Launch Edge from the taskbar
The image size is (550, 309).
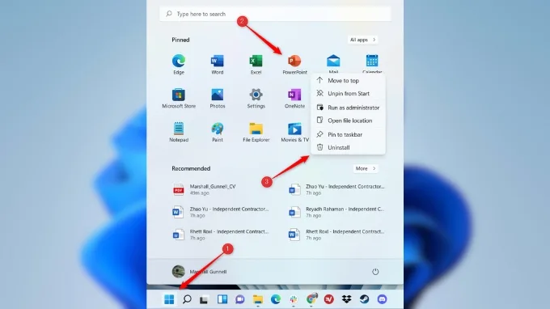276,299
